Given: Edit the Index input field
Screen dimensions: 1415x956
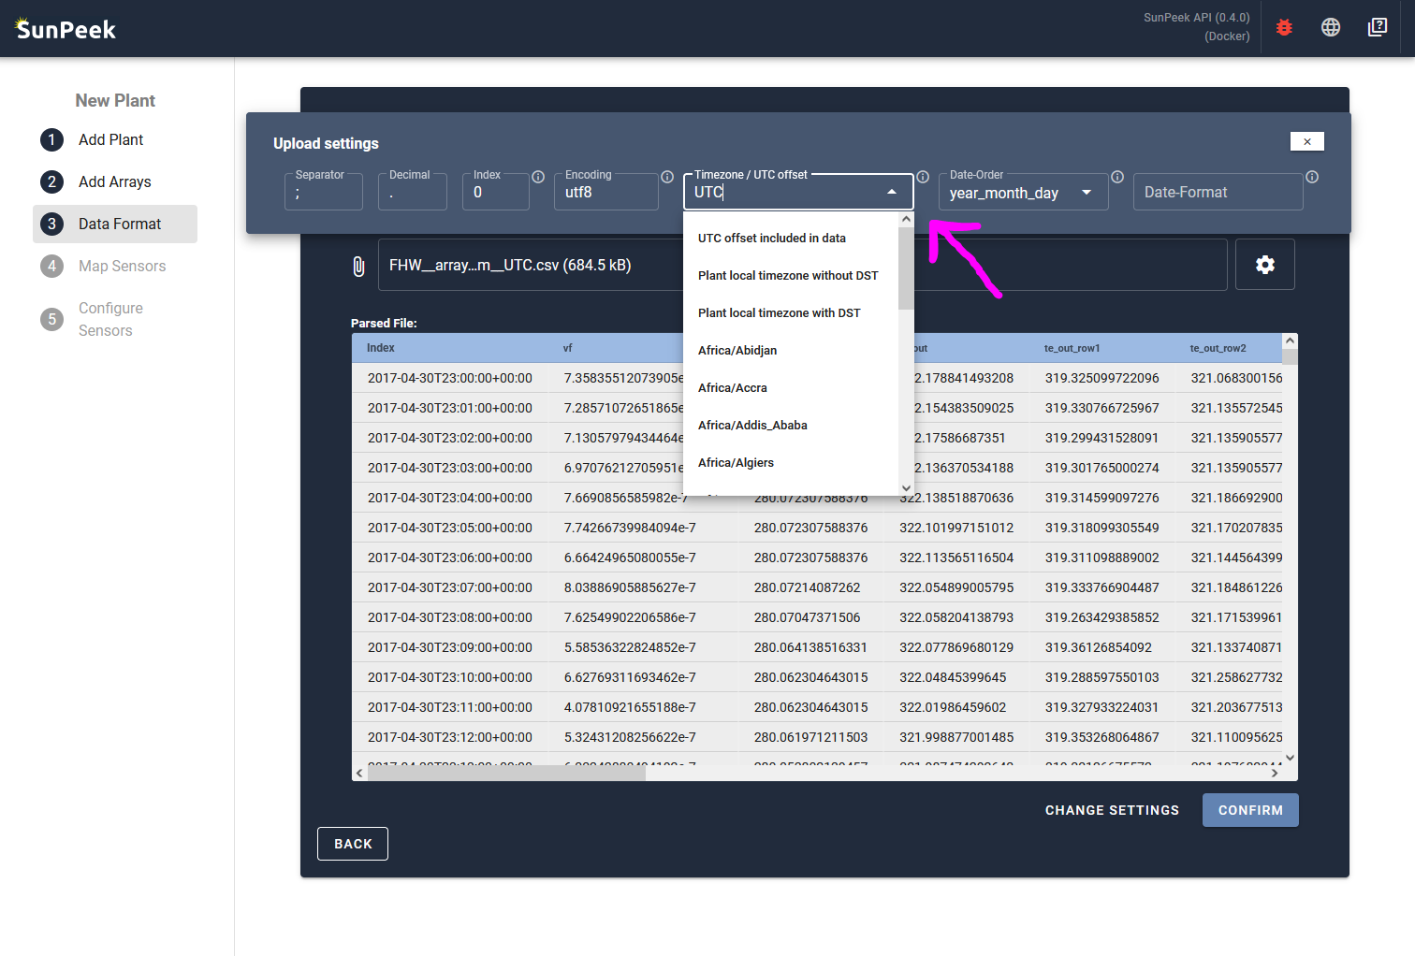Looking at the screenshot, I should 496,192.
